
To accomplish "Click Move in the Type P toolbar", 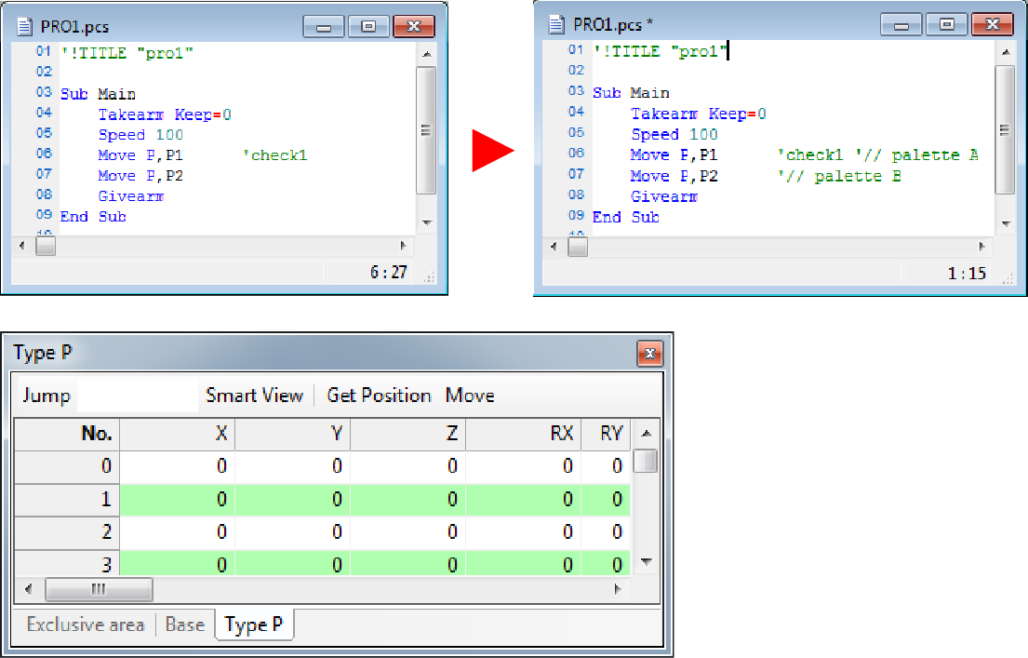I will pos(470,396).
